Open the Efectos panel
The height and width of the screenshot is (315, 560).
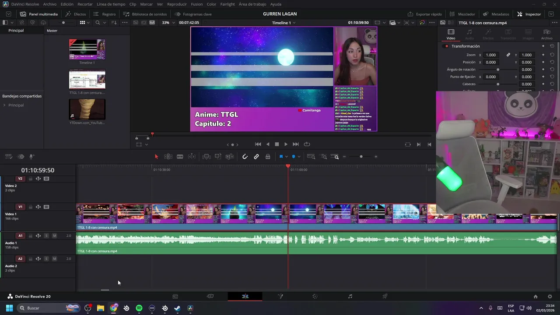click(x=76, y=14)
